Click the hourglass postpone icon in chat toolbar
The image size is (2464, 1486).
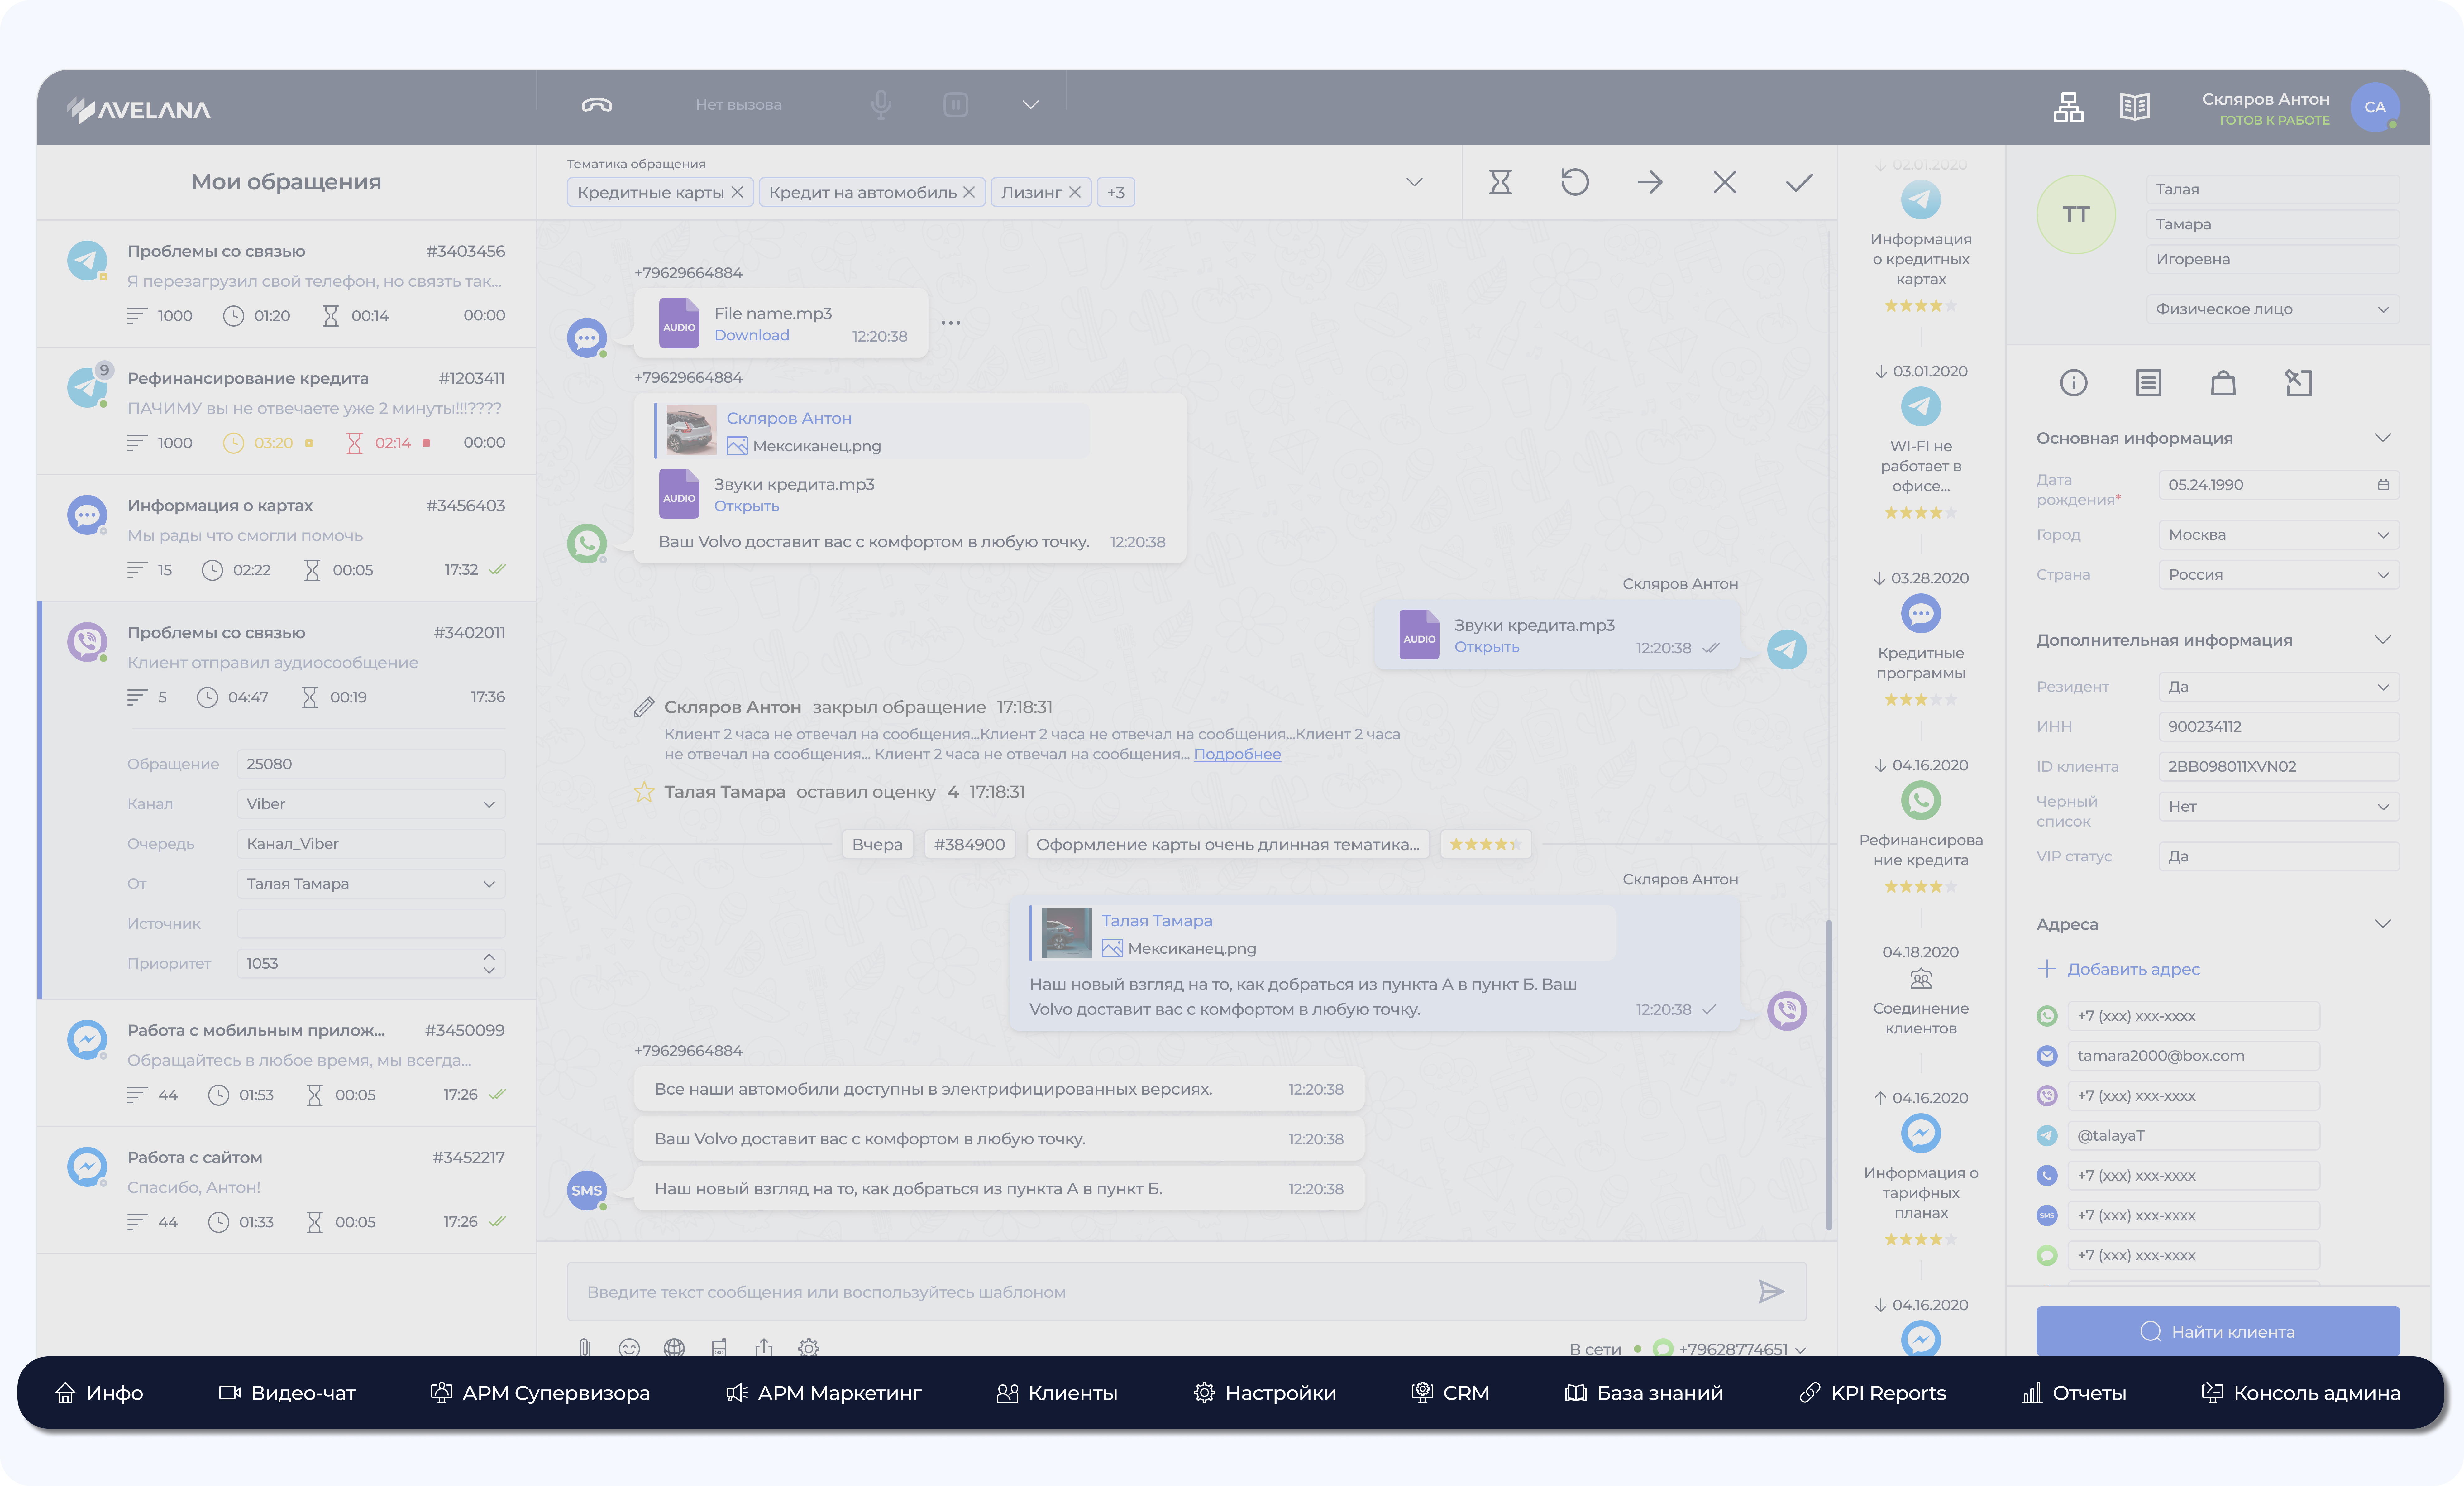click(x=1500, y=182)
